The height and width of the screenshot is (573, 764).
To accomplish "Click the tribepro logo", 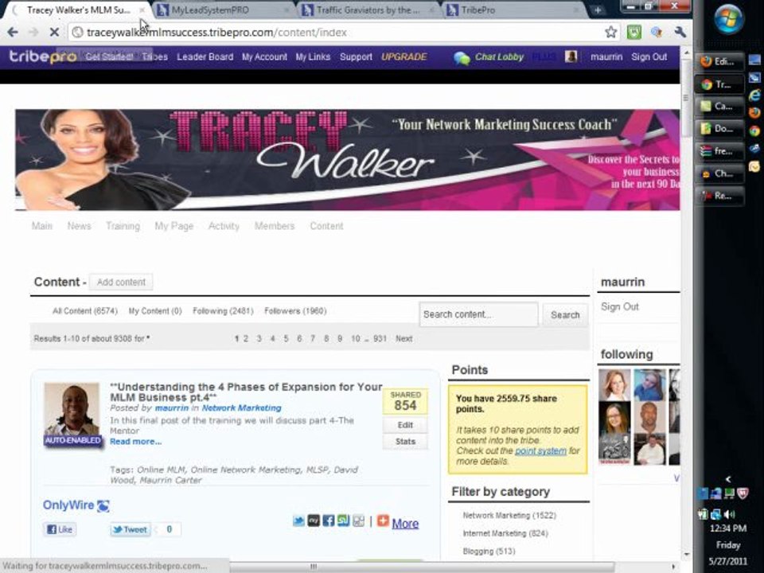I will (43, 57).
